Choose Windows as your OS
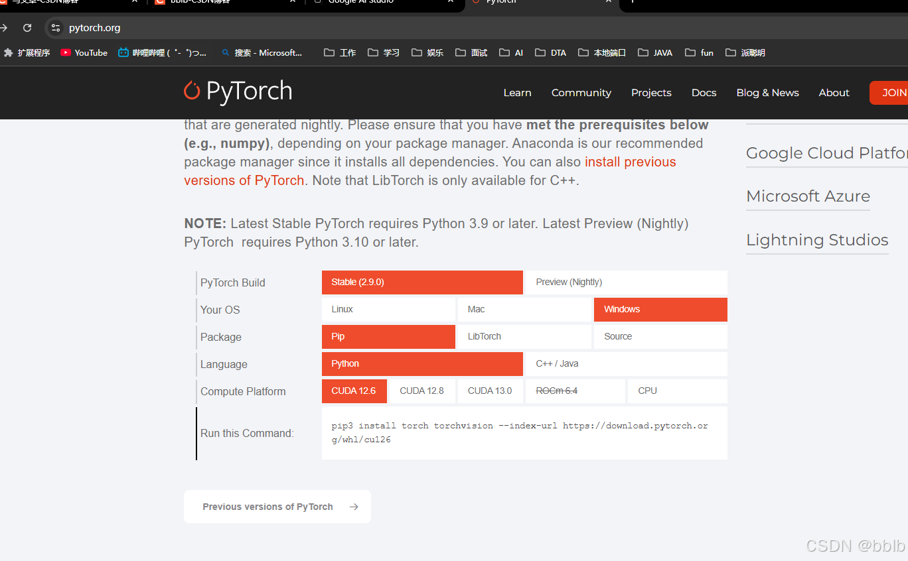 (660, 310)
